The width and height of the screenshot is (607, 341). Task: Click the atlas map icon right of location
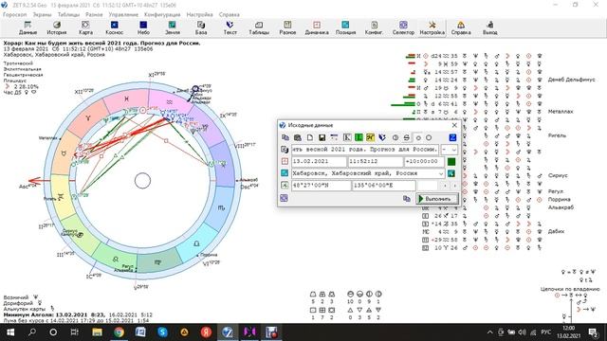(x=451, y=173)
